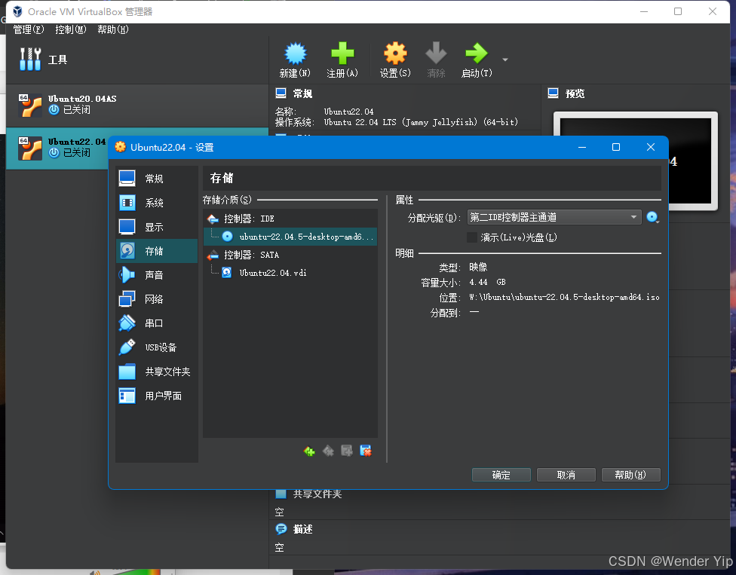Switch to 共享文件夹 settings category
This screenshot has width=736, height=575.
pyautogui.click(x=156, y=372)
